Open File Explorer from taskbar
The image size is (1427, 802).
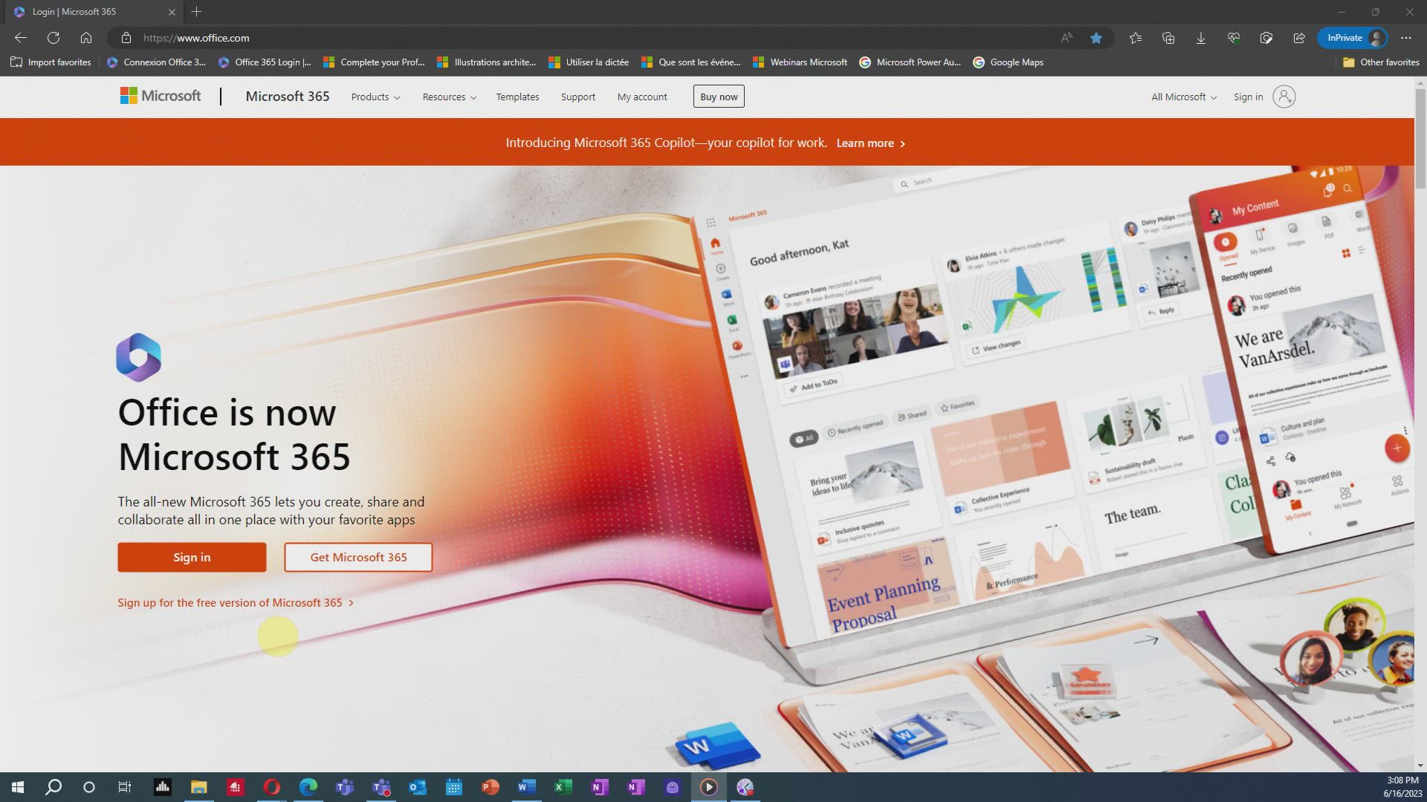click(198, 787)
